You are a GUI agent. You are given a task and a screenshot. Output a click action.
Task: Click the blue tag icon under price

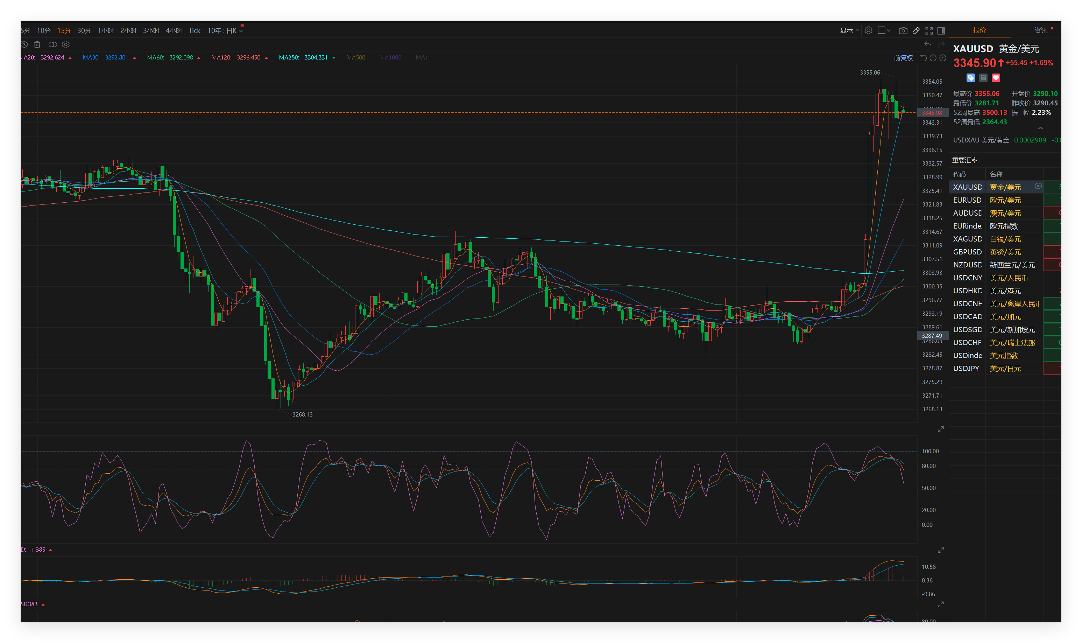coord(970,78)
